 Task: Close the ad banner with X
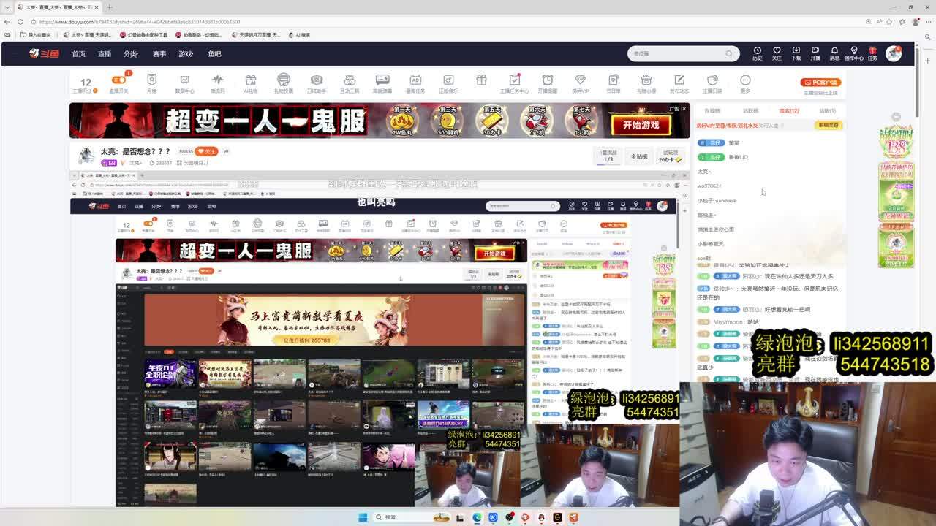(x=684, y=109)
